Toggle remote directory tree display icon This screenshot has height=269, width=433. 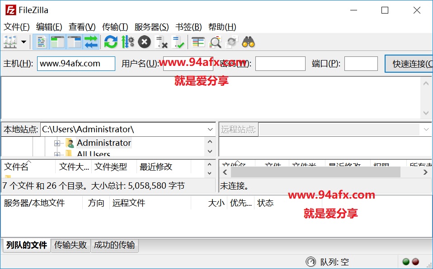74,42
